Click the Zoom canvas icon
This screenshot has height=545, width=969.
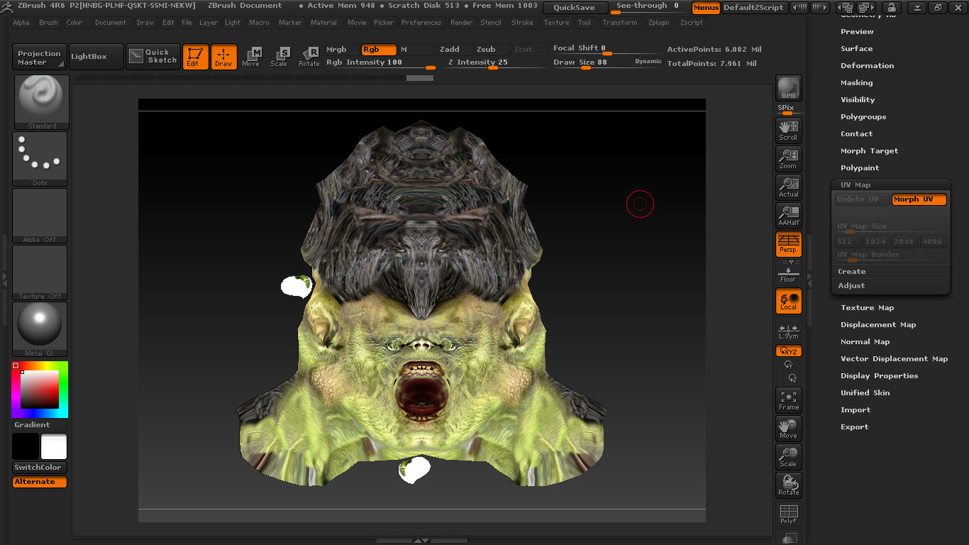coord(788,158)
